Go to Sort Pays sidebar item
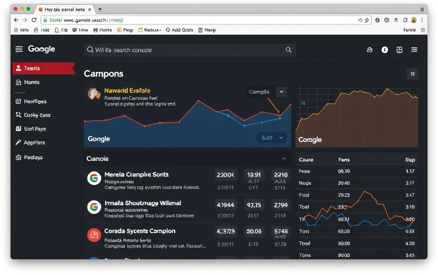438x275 pixels. point(34,129)
